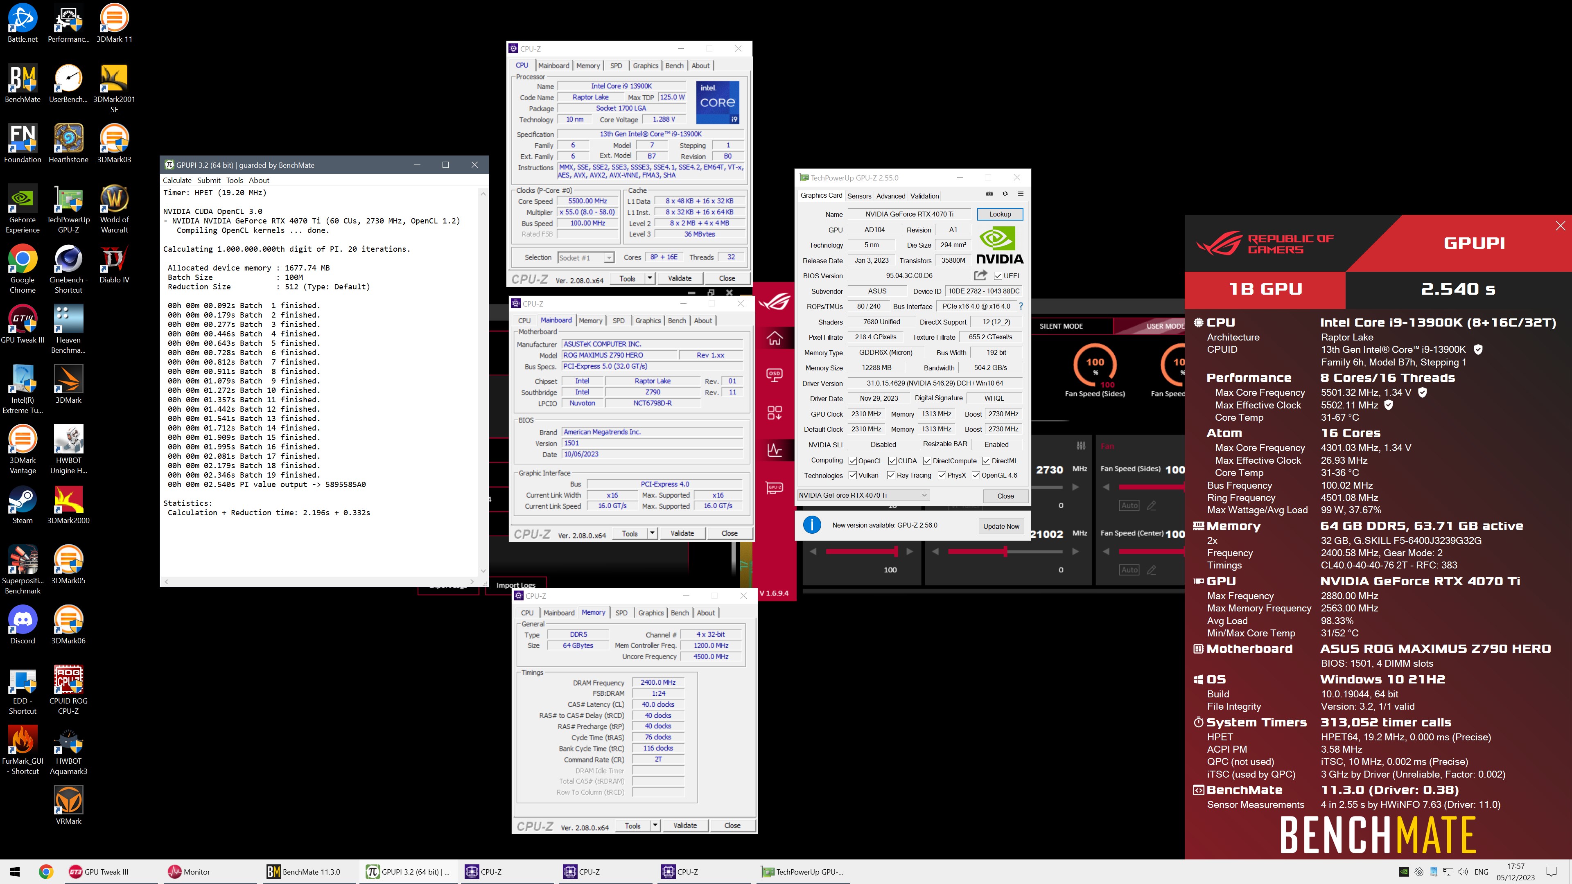Image resolution: width=1572 pixels, height=884 pixels.
Task: Click GPU-Z refresh icon
Action: (1005, 194)
